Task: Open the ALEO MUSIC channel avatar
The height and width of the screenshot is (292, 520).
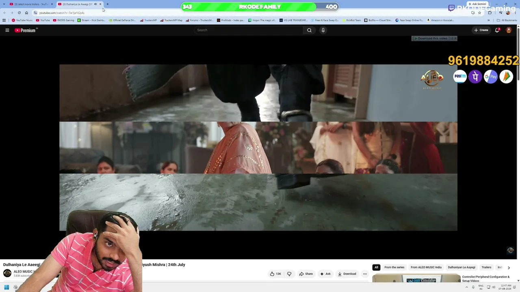Action: pyautogui.click(x=7, y=273)
